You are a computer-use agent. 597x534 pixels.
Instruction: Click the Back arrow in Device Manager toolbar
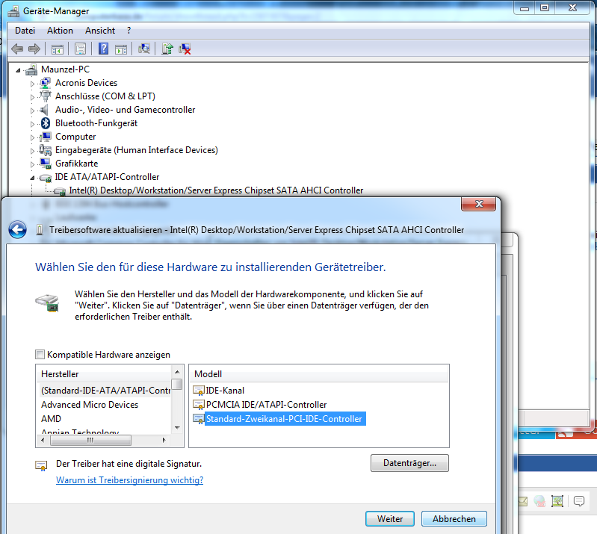point(17,49)
